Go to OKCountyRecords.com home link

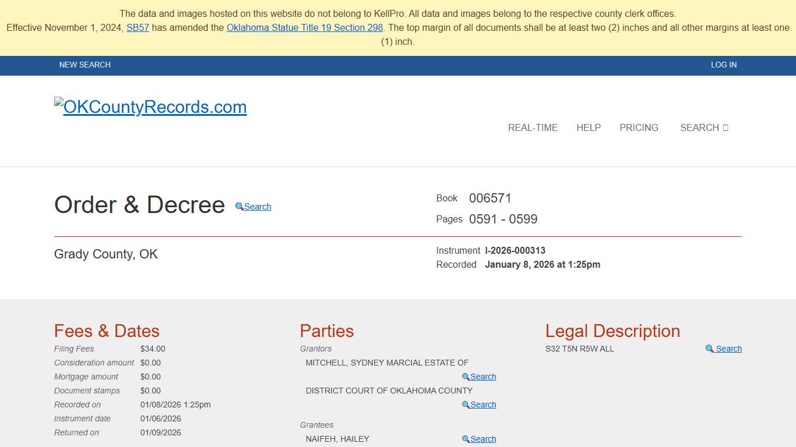point(155,107)
